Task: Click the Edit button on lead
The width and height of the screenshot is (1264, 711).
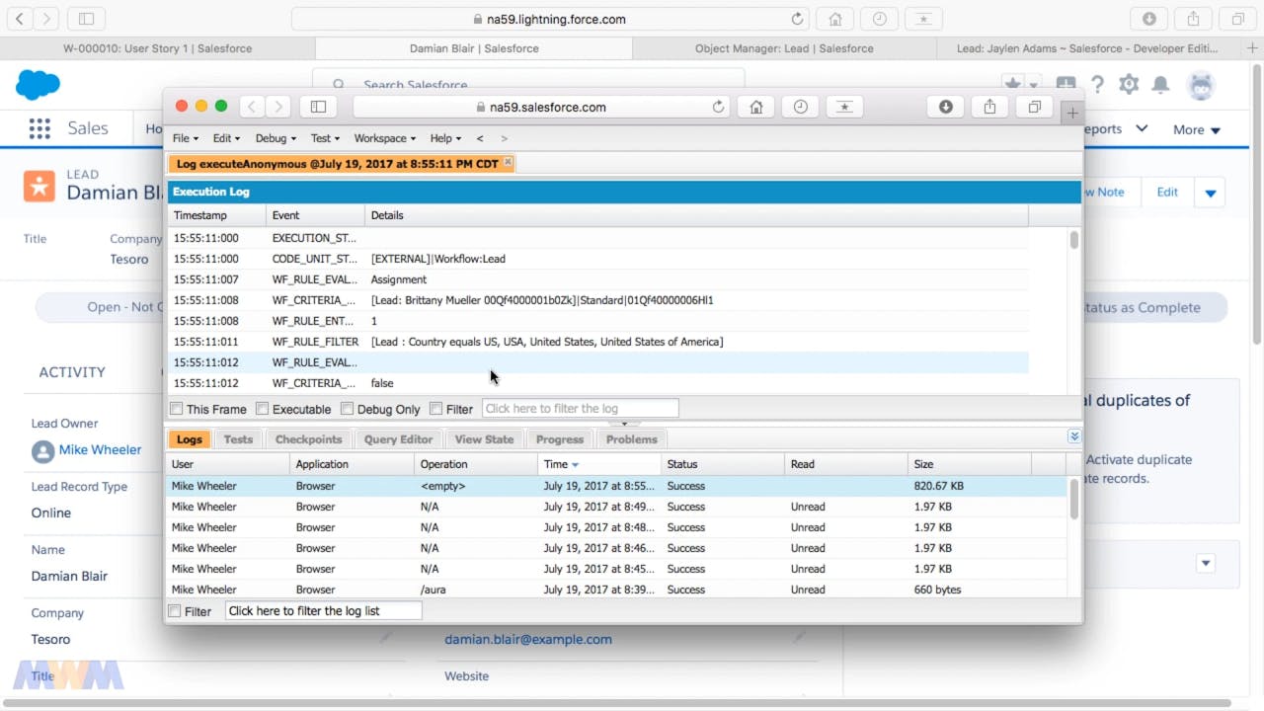Action: tap(1167, 193)
